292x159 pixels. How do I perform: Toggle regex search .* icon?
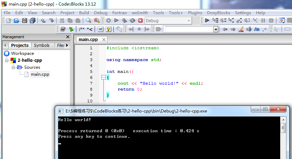pyautogui.click(x=265, y=29)
